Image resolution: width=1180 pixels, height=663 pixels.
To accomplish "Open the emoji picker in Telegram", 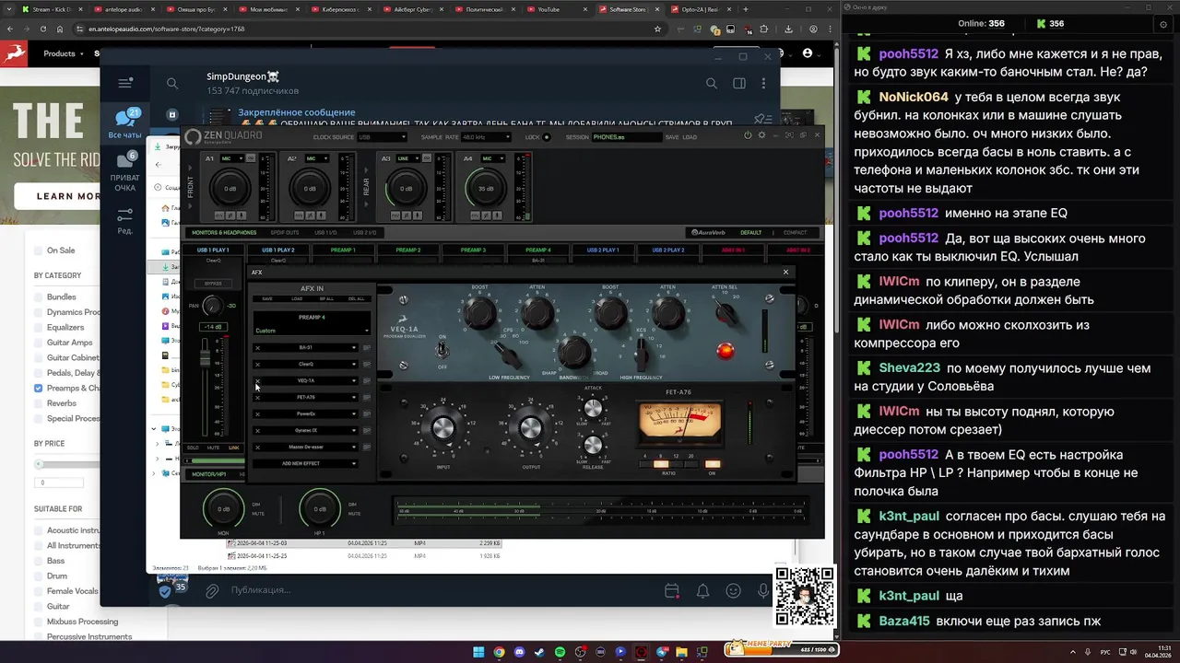I will click(x=733, y=590).
